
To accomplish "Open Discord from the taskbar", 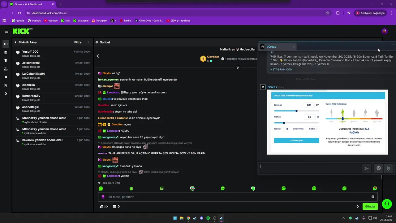I will coord(201,218).
